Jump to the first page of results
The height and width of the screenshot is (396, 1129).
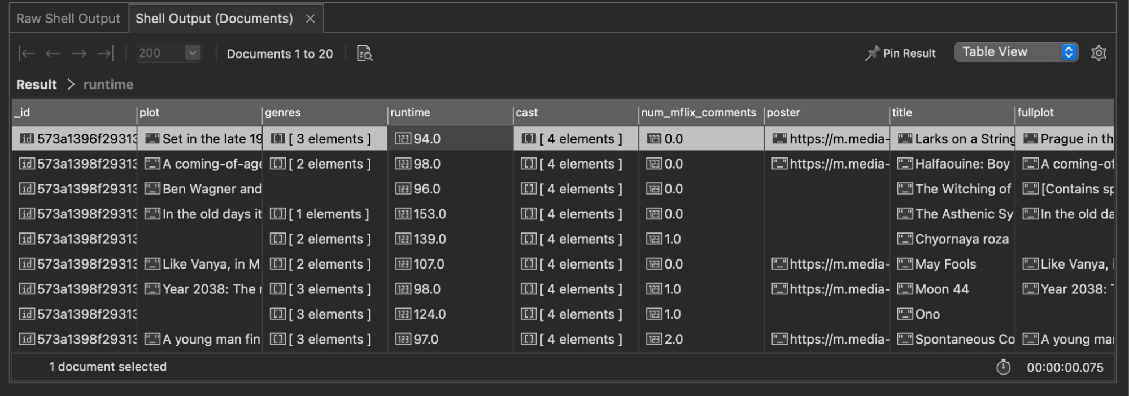pyautogui.click(x=27, y=54)
